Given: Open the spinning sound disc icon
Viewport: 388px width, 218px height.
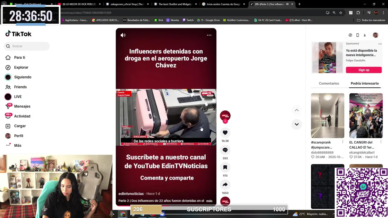Looking at the screenshot, I should [x=225, y=201].
